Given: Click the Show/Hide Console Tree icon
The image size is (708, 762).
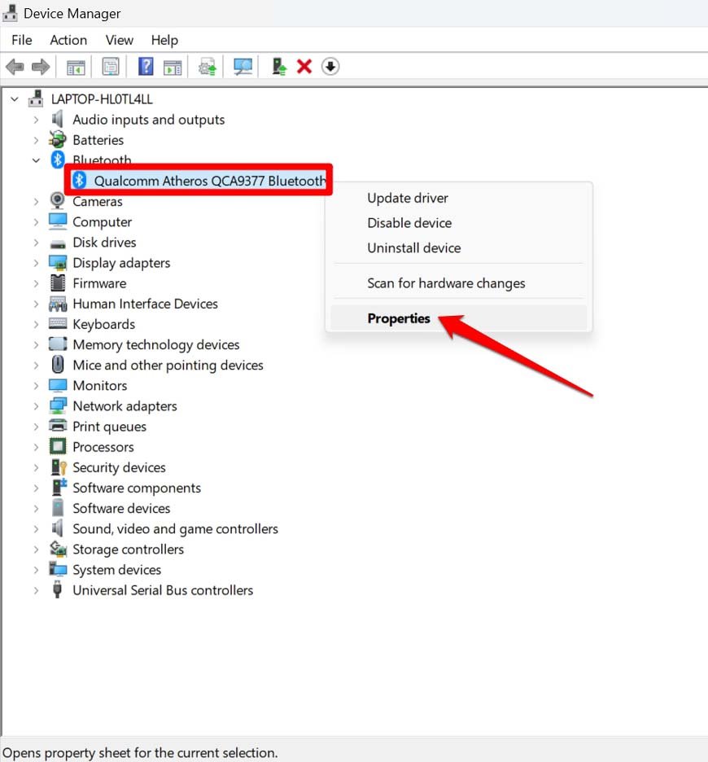Looking at the screenshot, I should [x=76, y=67].
